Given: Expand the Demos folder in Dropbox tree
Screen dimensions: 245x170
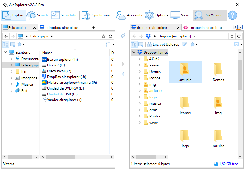Looking at the screenshot, I should pos(139,72).
